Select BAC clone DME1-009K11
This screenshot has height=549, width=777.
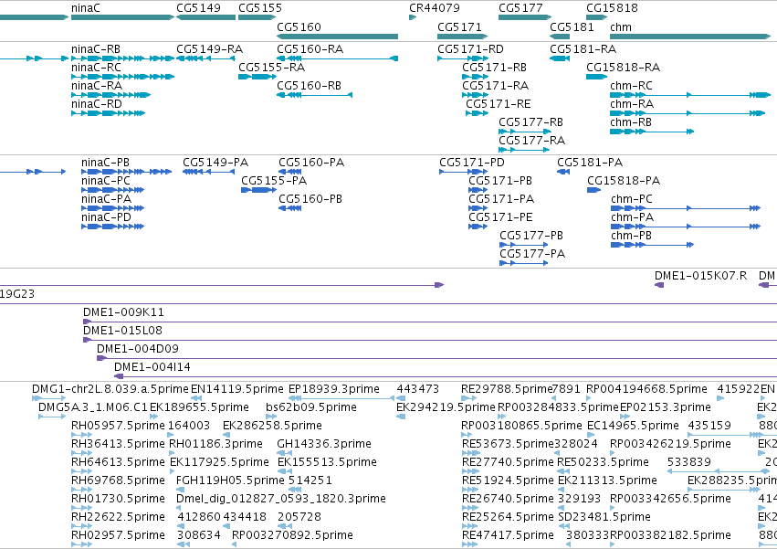pos(430,322)
